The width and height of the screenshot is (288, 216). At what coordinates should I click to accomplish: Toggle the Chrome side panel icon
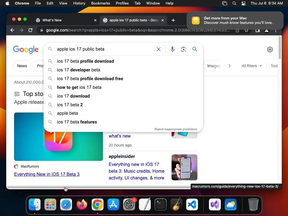tap(257, 30)
